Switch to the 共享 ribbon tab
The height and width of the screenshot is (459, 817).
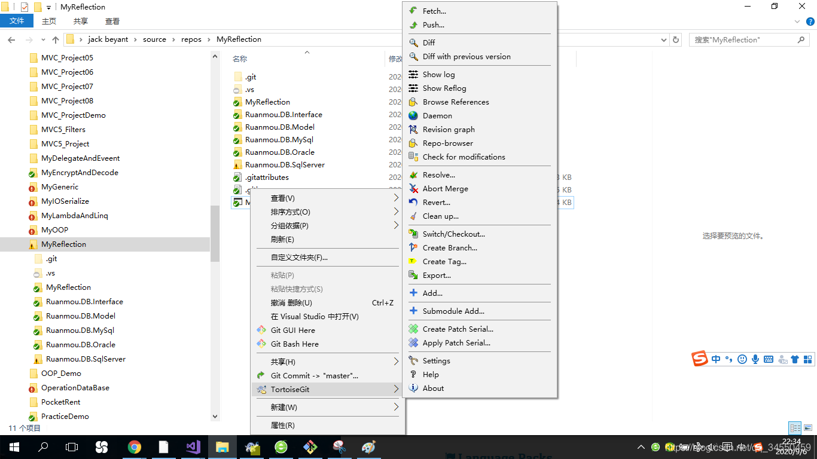click(x=81, y=21)
